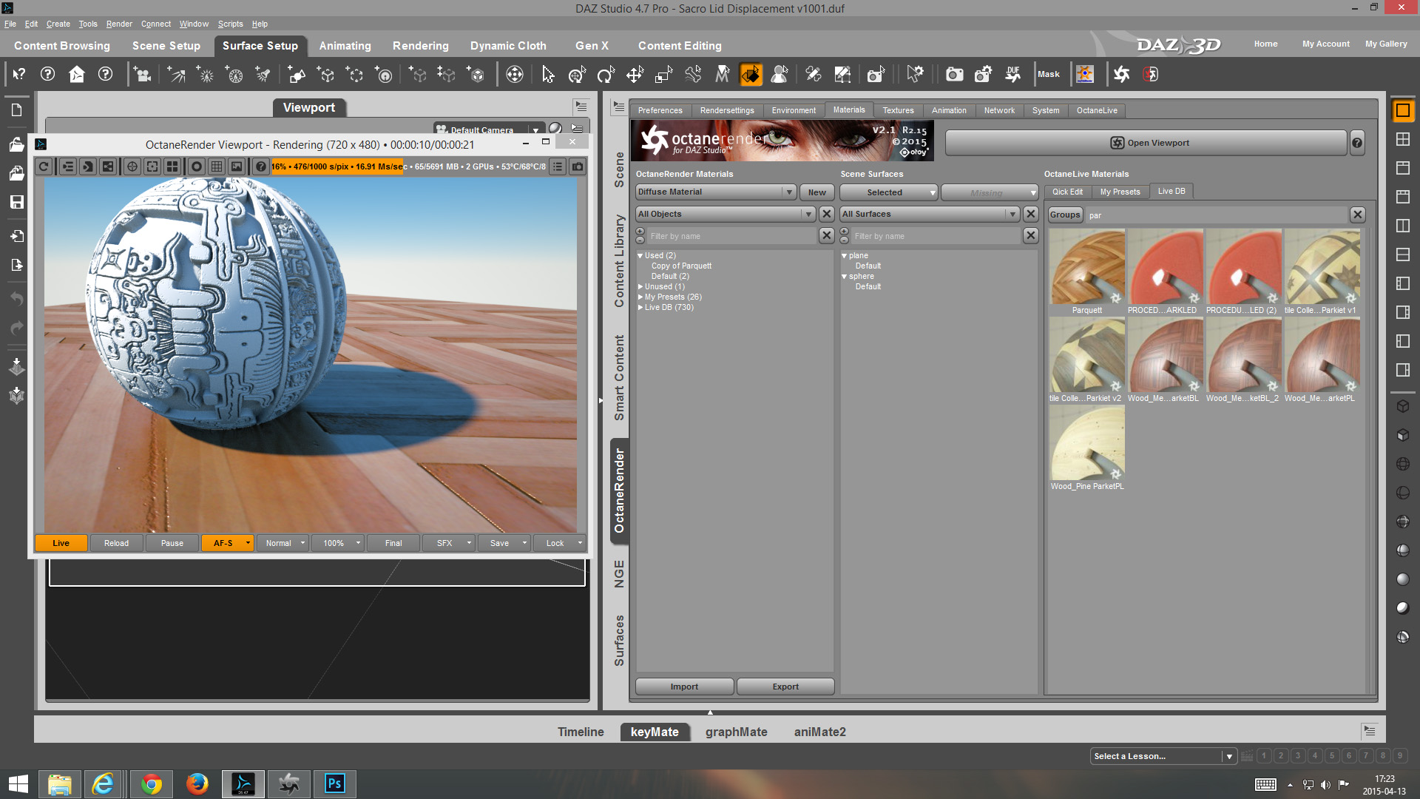The height and width of the screenshot is (799, 1420).
Task: Click the reload refresh icon in OctaneRender viewport
Action: tap(44, 166)
